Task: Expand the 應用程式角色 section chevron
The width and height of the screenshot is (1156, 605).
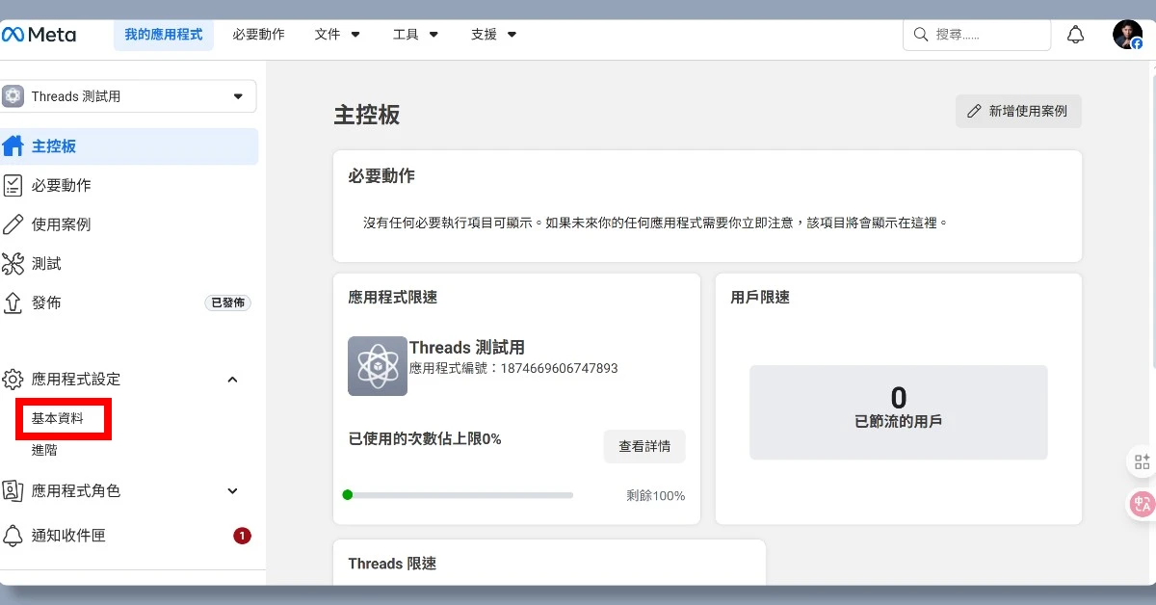Action: [x=232, y=490]
